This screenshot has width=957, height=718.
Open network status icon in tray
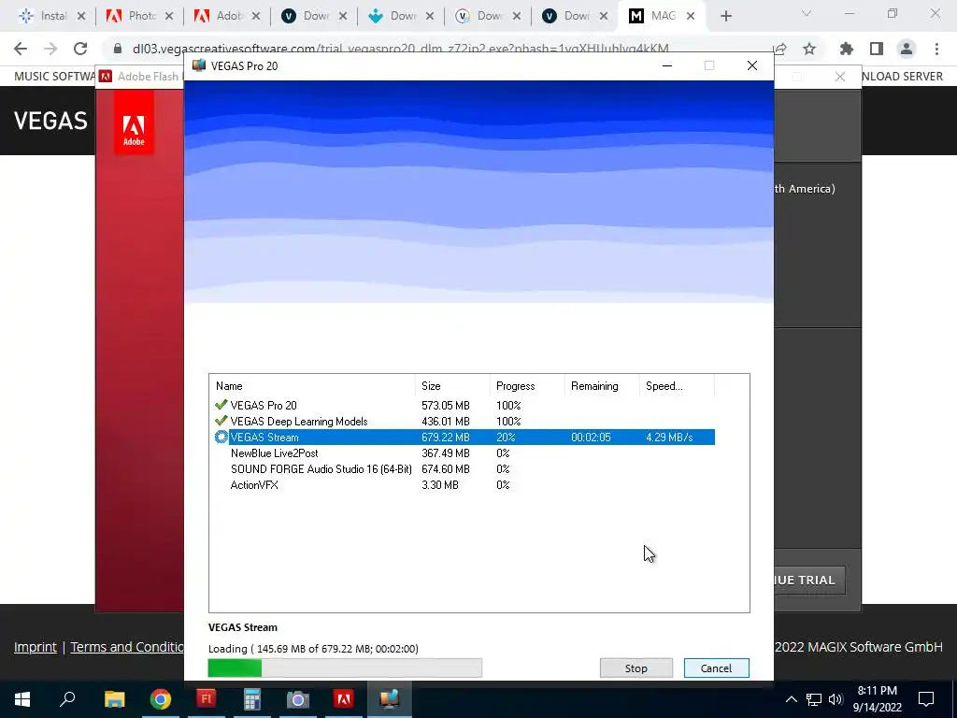point(814,699)
